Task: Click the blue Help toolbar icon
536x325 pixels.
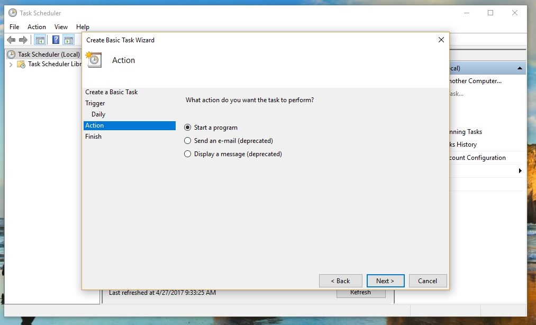Action: click(56, 40)
